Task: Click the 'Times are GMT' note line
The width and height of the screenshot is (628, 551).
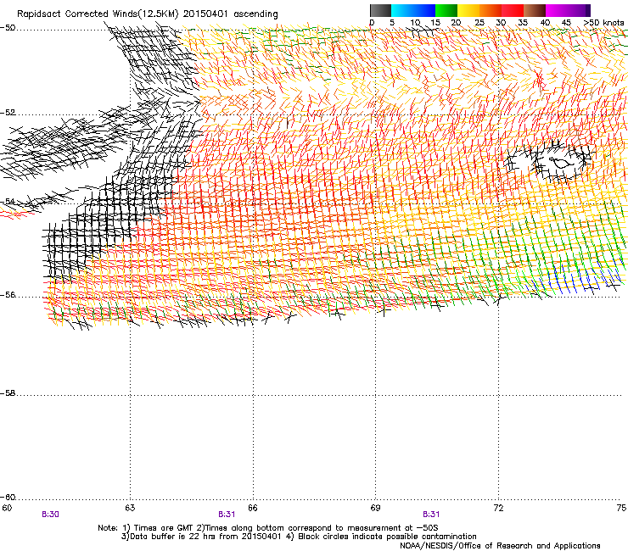Action: (x=268, y=528)
